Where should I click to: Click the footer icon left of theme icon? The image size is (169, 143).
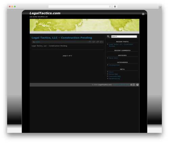pyautogui.click(x=131, y=85)
